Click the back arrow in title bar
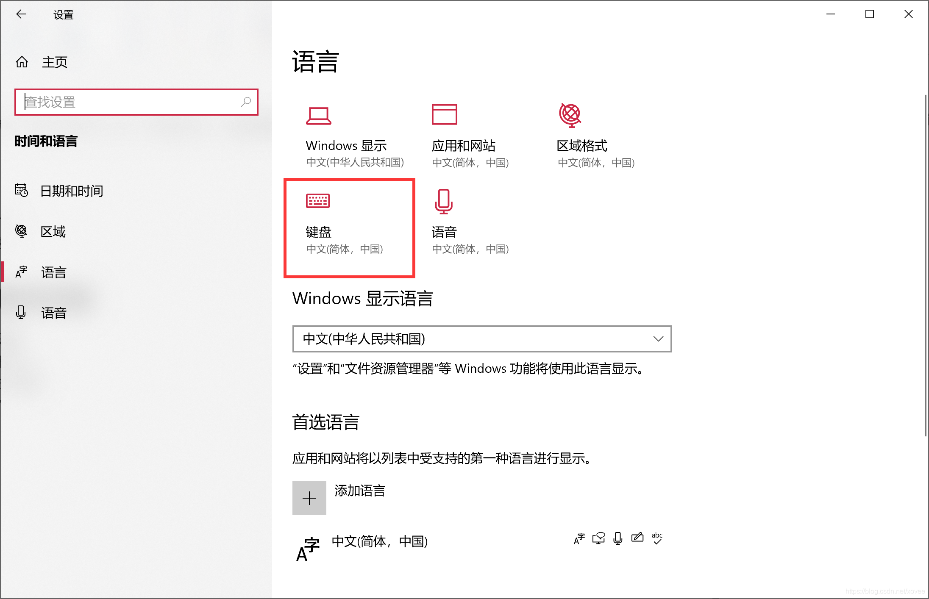This screenshot has width=929, height=599. pos(21,14)
